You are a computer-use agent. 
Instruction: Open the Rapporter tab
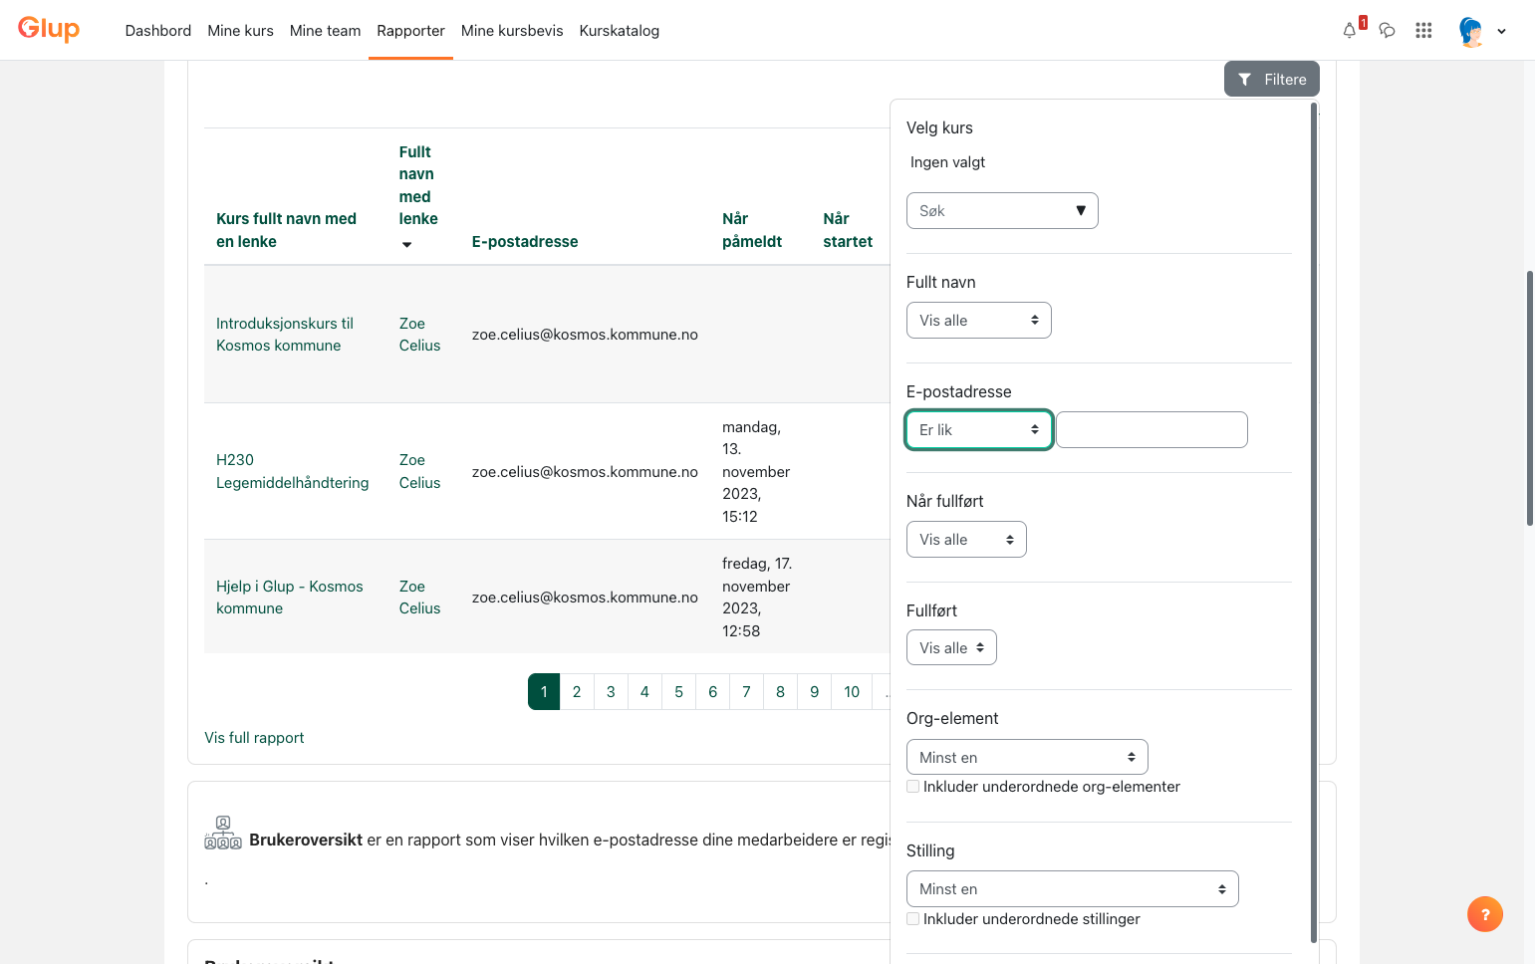[x=410, y=31]
